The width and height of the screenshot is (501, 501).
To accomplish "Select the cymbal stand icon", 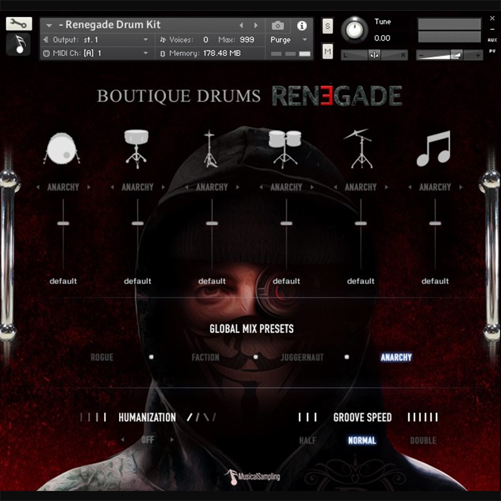I will [x=359, y=149].
